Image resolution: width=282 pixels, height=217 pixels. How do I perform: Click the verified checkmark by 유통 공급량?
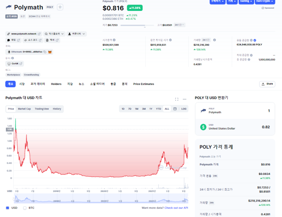(x=255, y=40)
